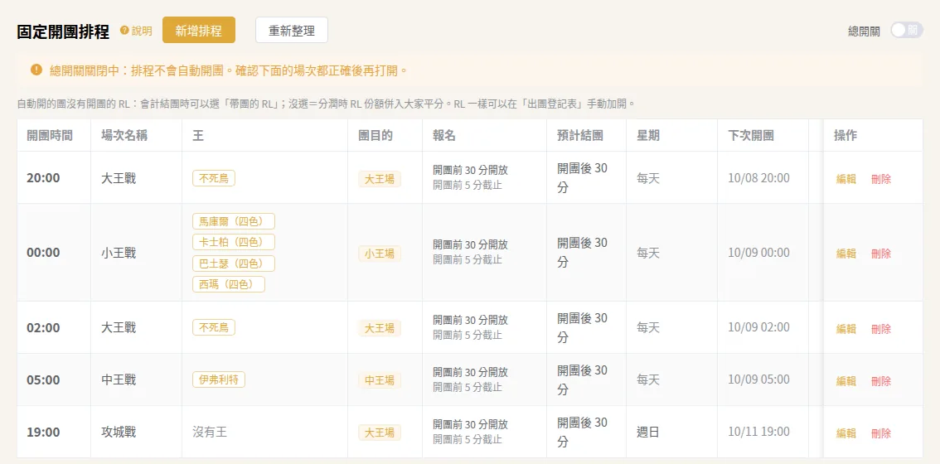940x464 pixels.
Task: Click the 不死鳥 tag in the 02:00 row
Action: 214,327
